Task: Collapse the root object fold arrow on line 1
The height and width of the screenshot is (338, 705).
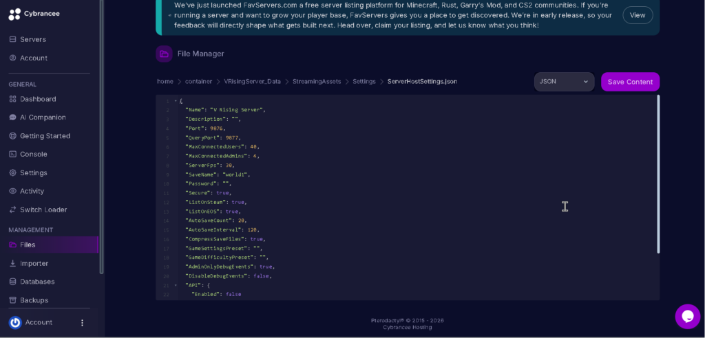Action: 176,101
